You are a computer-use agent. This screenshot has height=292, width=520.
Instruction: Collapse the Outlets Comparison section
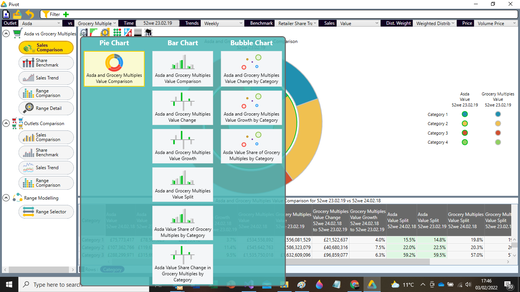6,123
